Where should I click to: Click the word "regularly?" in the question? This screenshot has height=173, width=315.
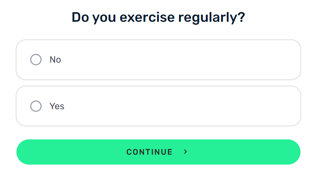[x=212, y=18]
